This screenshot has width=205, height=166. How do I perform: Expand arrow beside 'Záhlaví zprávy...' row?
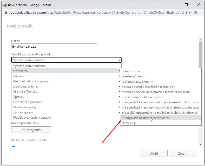click(119, 112)
